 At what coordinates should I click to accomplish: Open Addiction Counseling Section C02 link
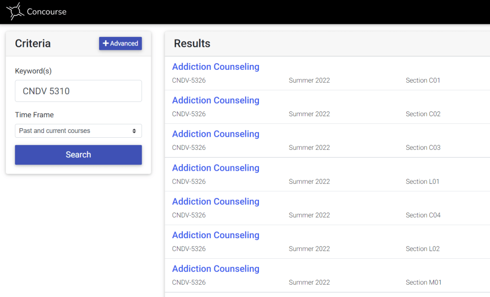click(x=216, y=100)
